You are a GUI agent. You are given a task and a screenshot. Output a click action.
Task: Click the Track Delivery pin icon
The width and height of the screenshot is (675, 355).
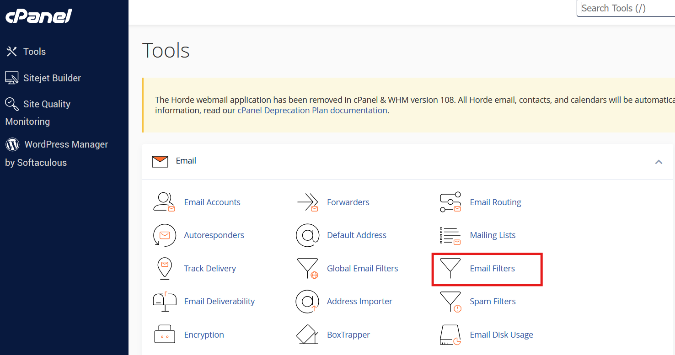coord(164,268)
